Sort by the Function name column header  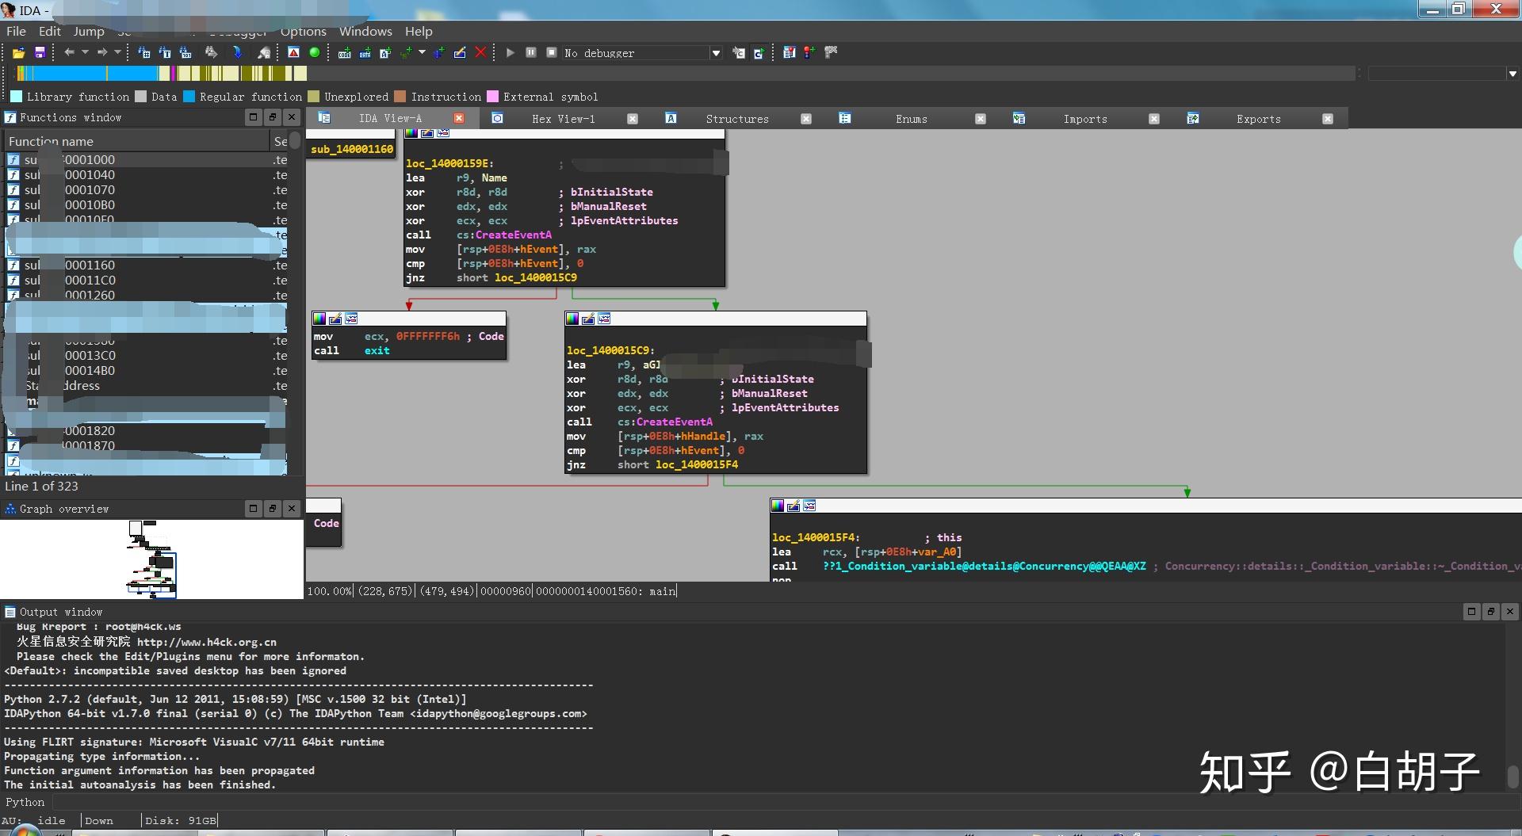pyautogui.click(x=136, y=141)
